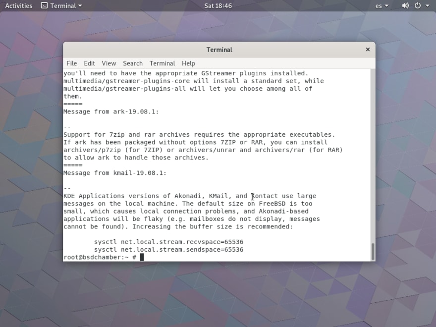Click the line 'sysctl net.local.stream.recvspace=65536'
The image size is (436, 327).
point(169,242)
